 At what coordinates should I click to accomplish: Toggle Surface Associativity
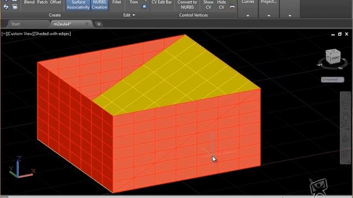coord(78,5)
